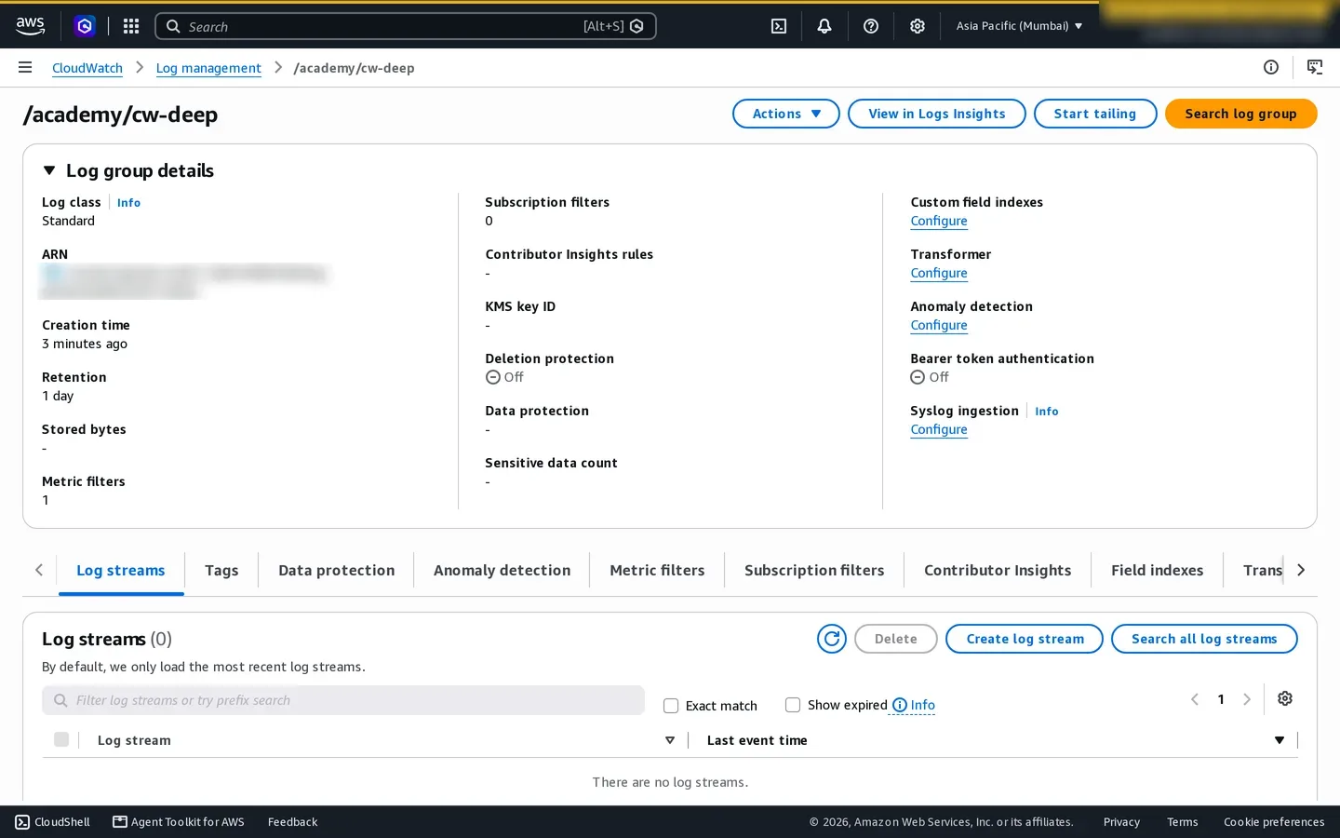This screenshot has width=1340, height=838.
Task: Click the top AWS Search box
Action: [x=406, y=26]
